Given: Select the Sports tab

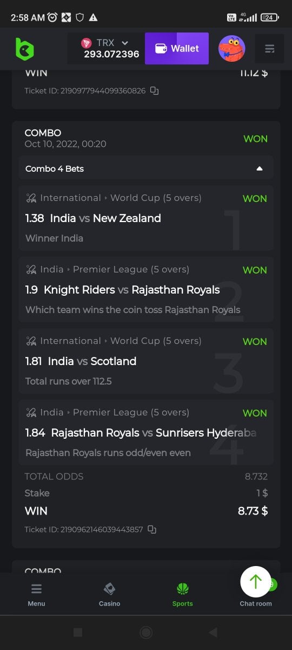Looking at the screenshot, I should (182, 594).
